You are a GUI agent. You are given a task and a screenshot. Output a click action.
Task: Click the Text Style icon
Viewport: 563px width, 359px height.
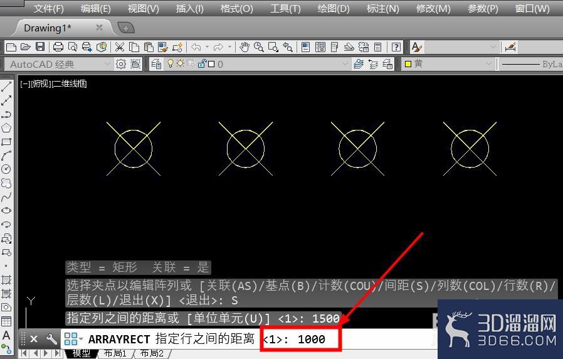click(x=417, y=47)
